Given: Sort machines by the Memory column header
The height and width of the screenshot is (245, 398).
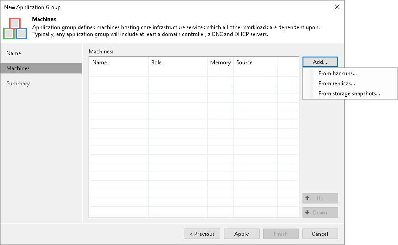Looking at the screenshot, I should tap(220, 63).
